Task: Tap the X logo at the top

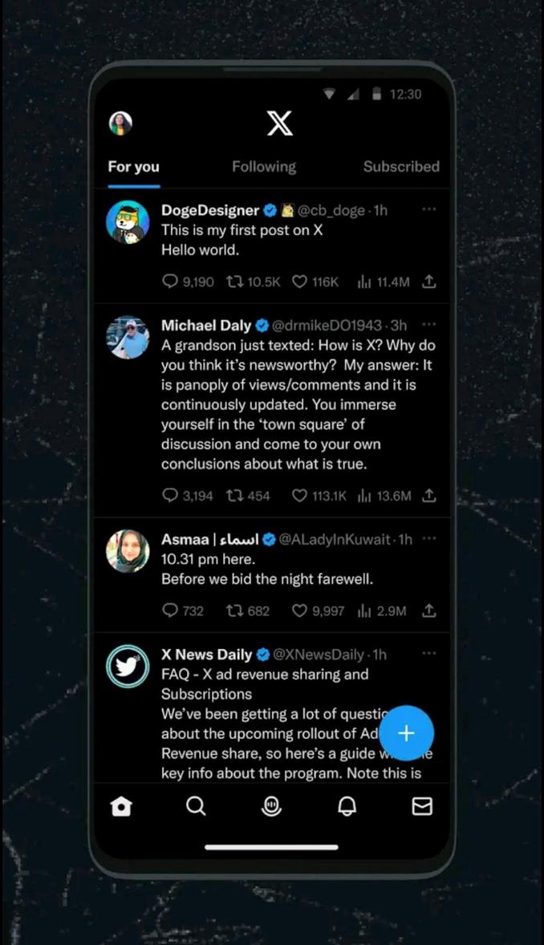Action: coord(279,123)
